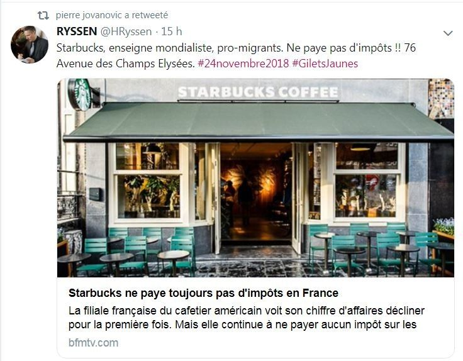Expand the tweet options chevron menu

point(448,33)
